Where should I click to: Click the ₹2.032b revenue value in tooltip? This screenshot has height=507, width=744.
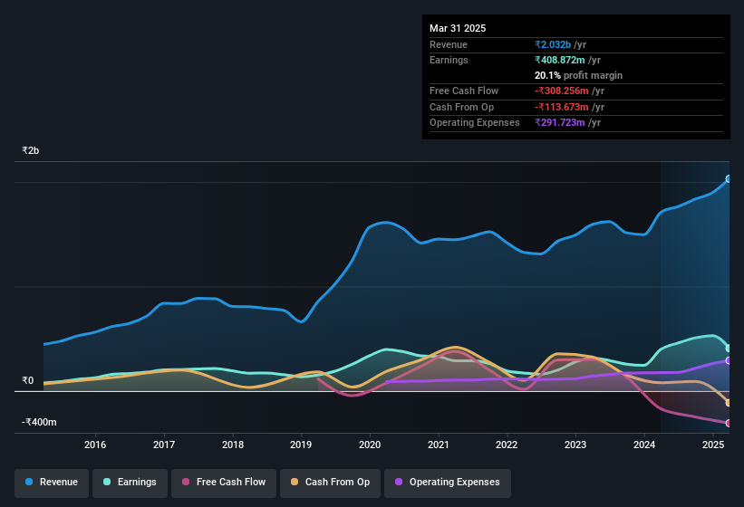[553, 44]
